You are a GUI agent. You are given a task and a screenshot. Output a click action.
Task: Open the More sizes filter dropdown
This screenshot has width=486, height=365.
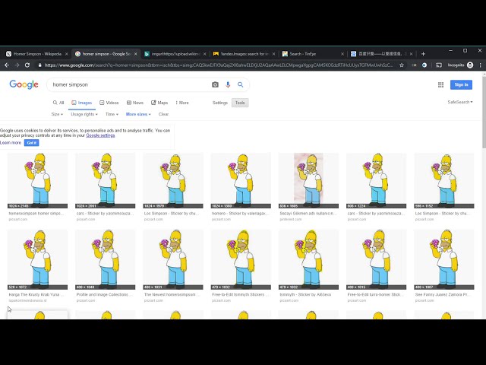pos(138,114)
